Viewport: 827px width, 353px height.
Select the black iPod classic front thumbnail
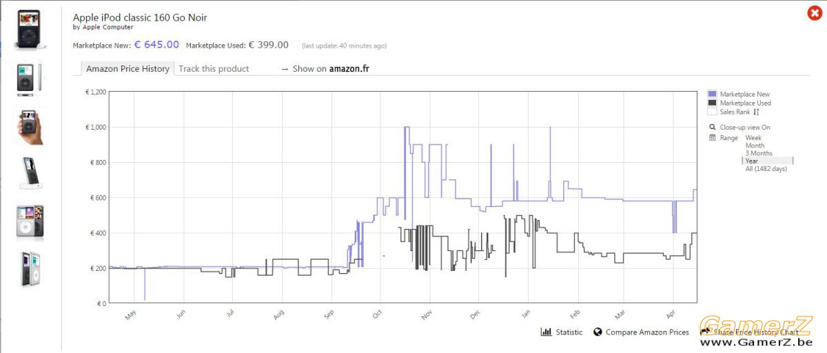click(29, 29)
